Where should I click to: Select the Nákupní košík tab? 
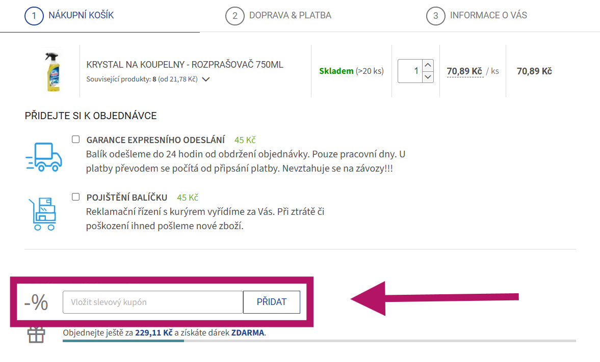81,15
